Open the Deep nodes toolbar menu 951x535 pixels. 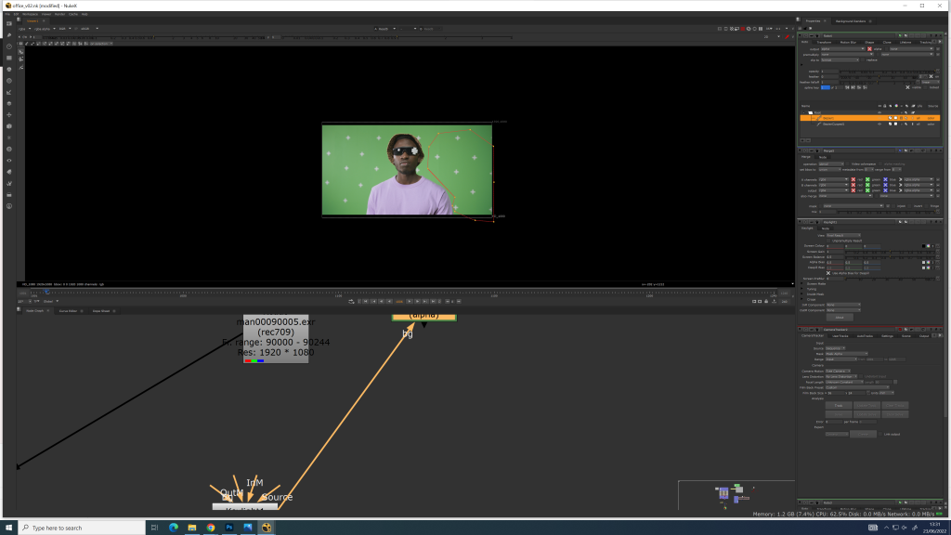9,149
